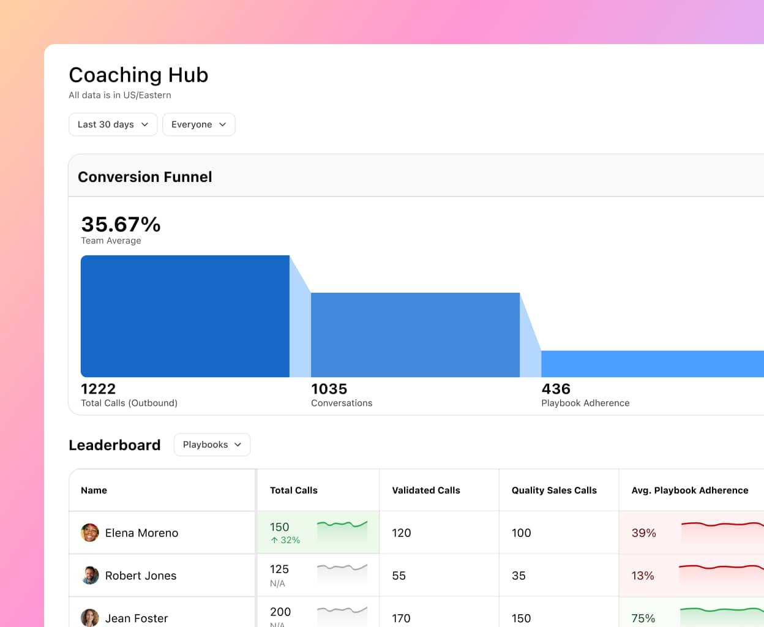Click the 436 playbook adherence value
764x627 pixels.
[556, 389]
